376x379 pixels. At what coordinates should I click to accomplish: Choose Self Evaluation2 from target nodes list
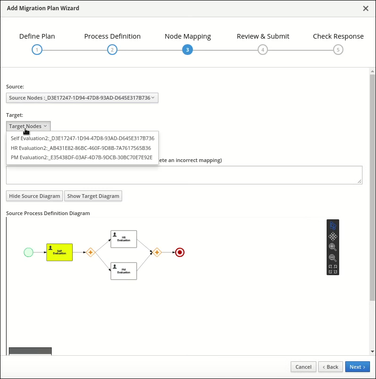coord(82,138)
